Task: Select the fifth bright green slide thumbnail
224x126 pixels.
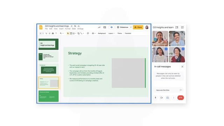Action: 48,96
